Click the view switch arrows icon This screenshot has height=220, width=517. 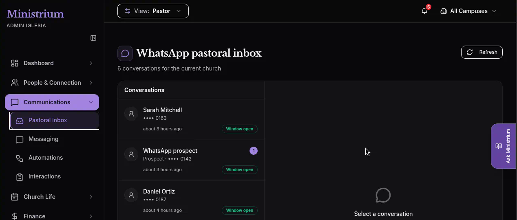pos(128,11)
